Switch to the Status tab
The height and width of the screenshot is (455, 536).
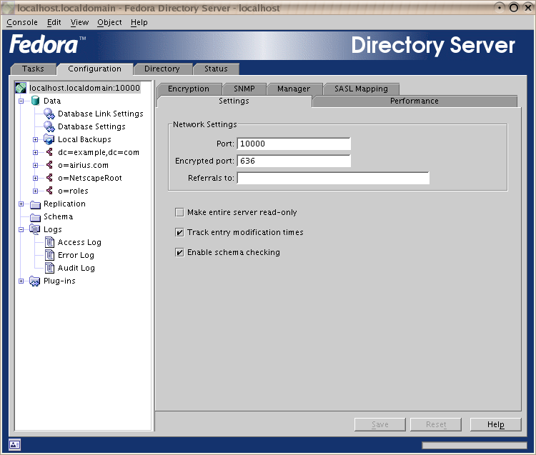[x=216, y=69]
